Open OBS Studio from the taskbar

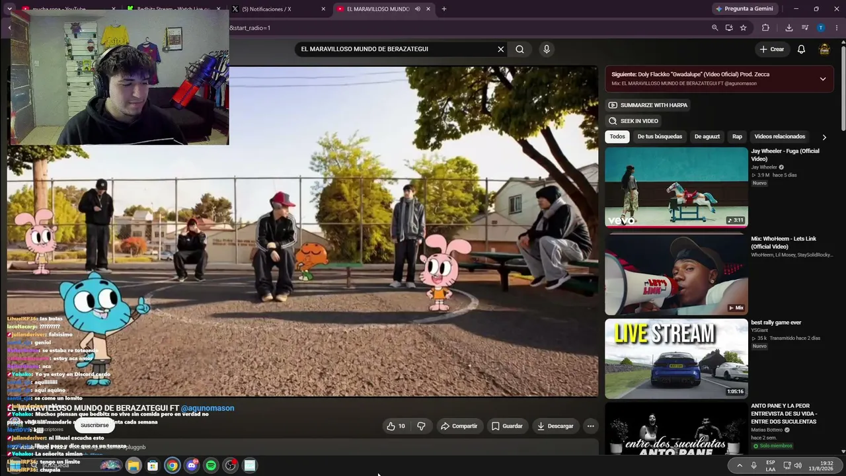click(x=230, y=465)
